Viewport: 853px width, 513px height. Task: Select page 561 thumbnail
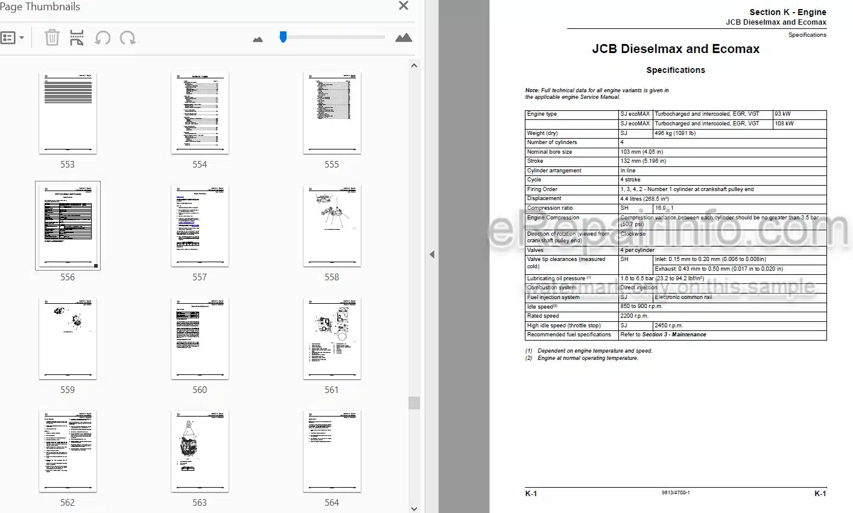click(x=332, y=339)
